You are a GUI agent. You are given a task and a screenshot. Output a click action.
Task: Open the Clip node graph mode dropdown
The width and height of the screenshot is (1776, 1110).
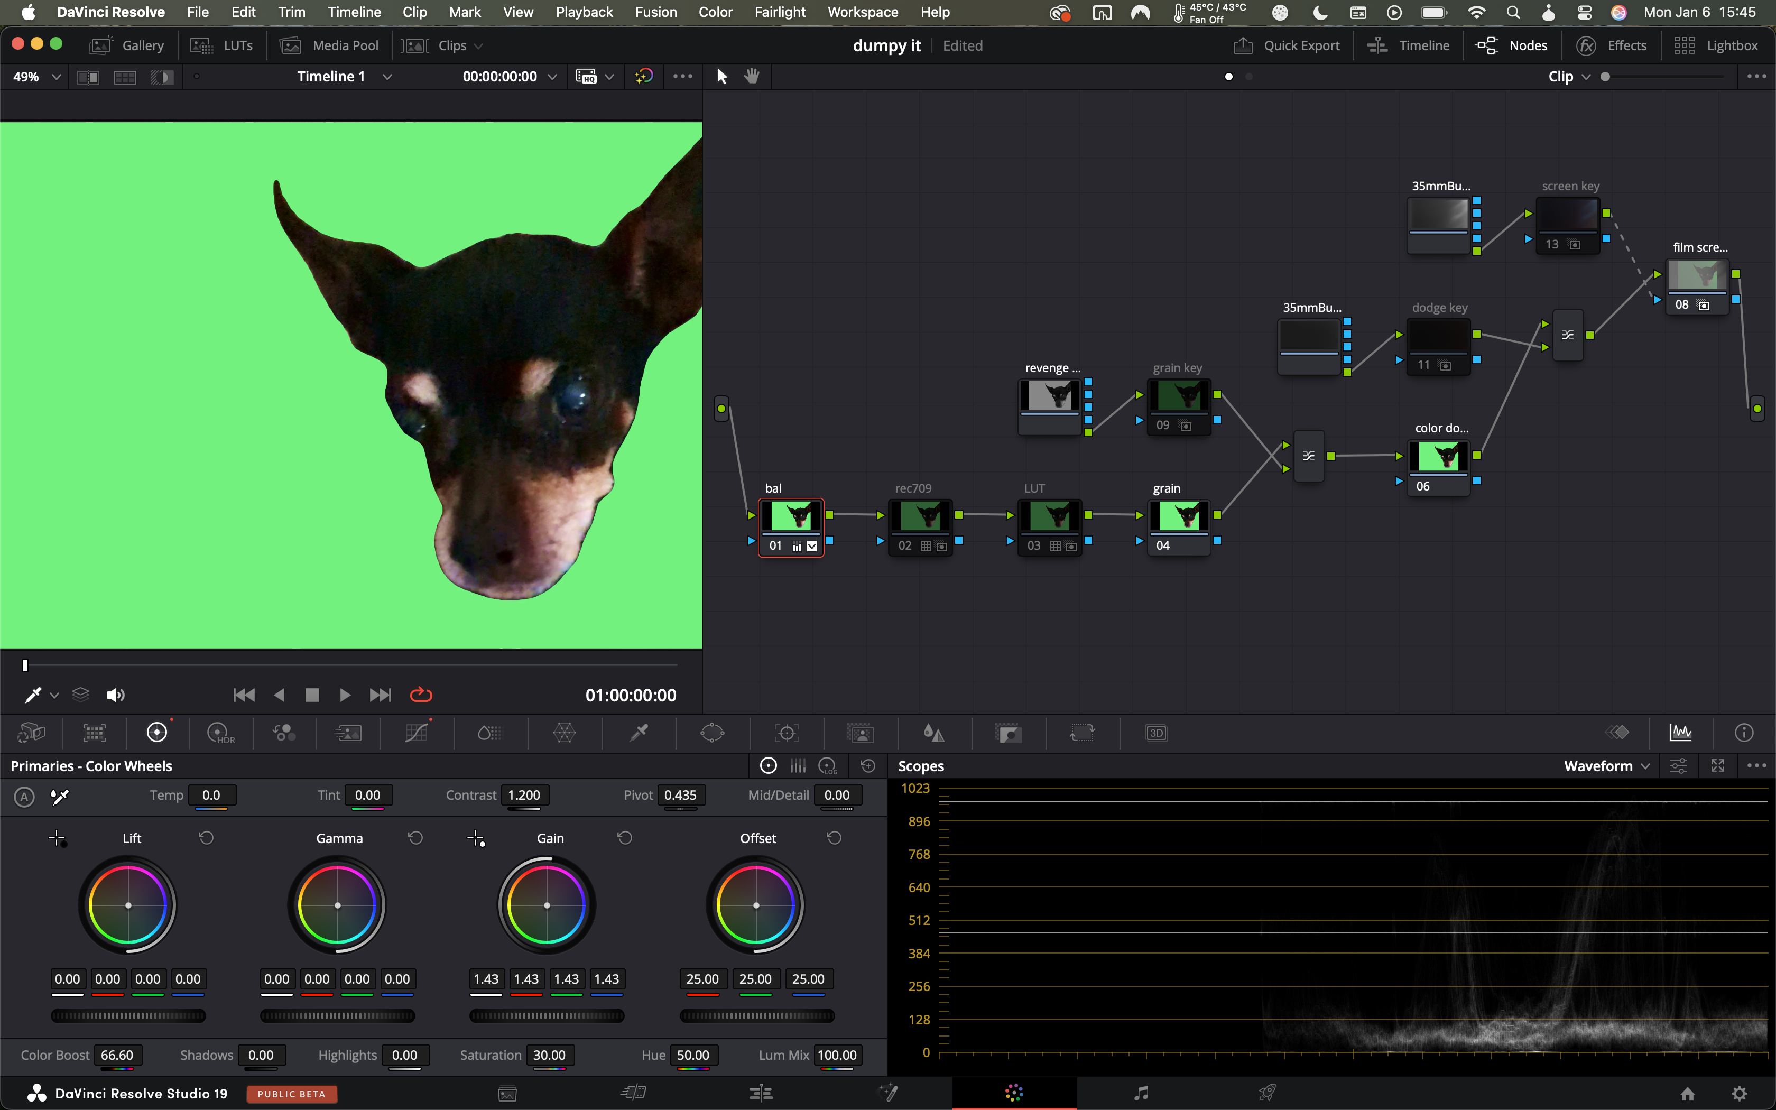[x=1569, y=76]
